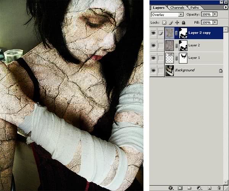Click the Background layer thumbnail
This screenshot has width=229, height=191.
[169, 71]
